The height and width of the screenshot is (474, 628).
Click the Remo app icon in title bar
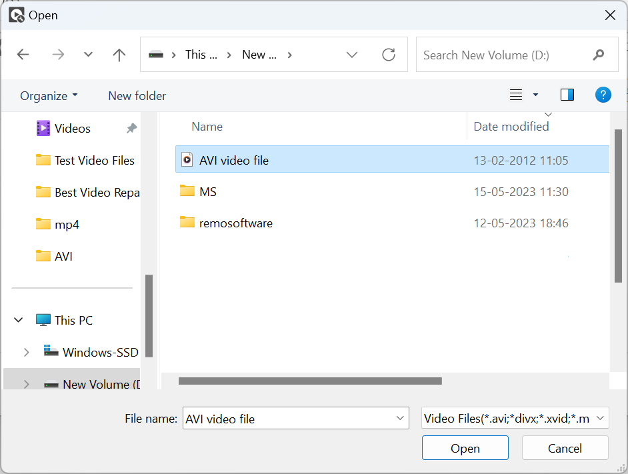pyautogui.click(x=16, y=15)
